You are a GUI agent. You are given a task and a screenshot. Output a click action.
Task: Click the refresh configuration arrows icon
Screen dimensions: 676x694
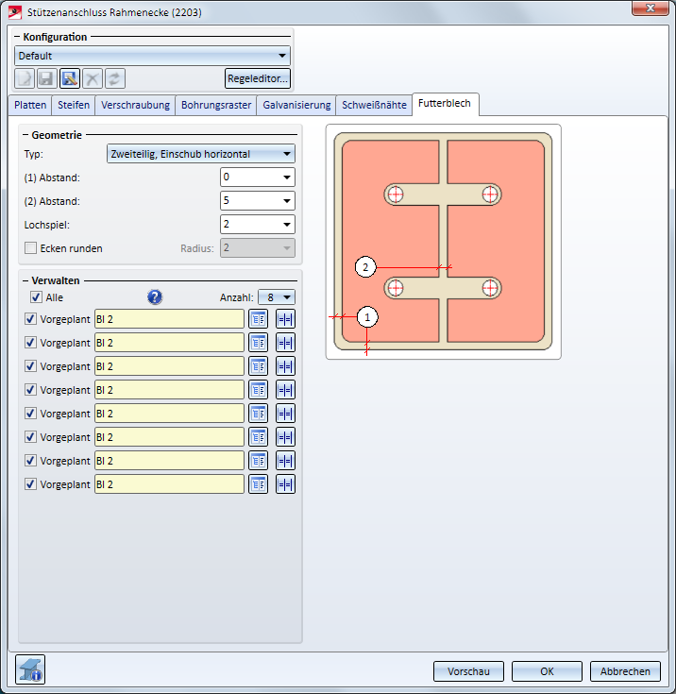114,78
